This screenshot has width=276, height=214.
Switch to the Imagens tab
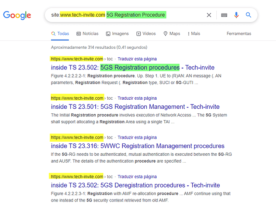[118, 33]
